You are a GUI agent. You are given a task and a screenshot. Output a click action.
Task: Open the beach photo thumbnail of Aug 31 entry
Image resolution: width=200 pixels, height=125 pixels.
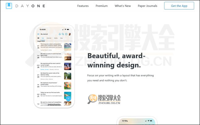tap(68, 47)
